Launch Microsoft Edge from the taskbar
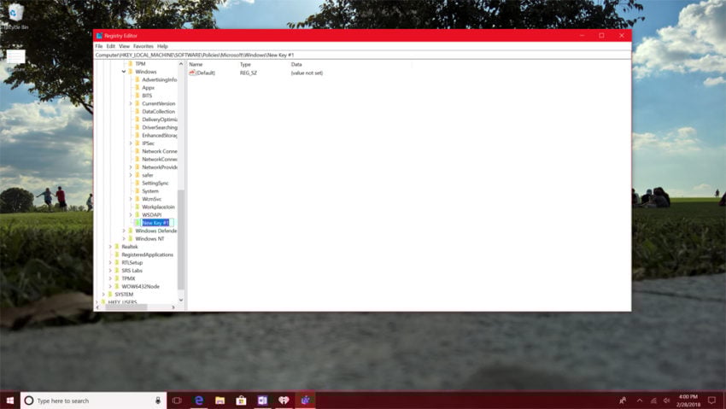Viewport: 726px width, 409px height. (199, 400)
